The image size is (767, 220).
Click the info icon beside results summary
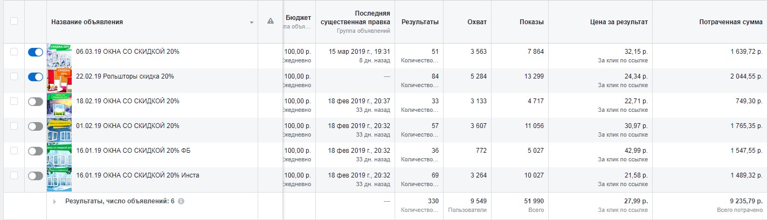[181, 201]
